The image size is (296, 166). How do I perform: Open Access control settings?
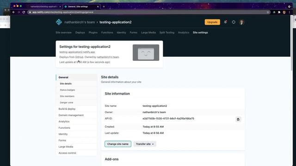[76, 153]
